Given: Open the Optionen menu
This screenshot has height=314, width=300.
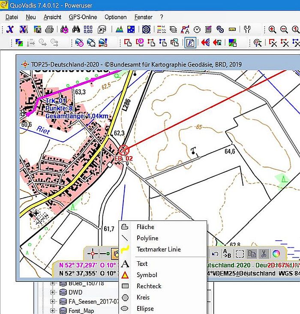Looking at the screenshot, I should (115, 17).
